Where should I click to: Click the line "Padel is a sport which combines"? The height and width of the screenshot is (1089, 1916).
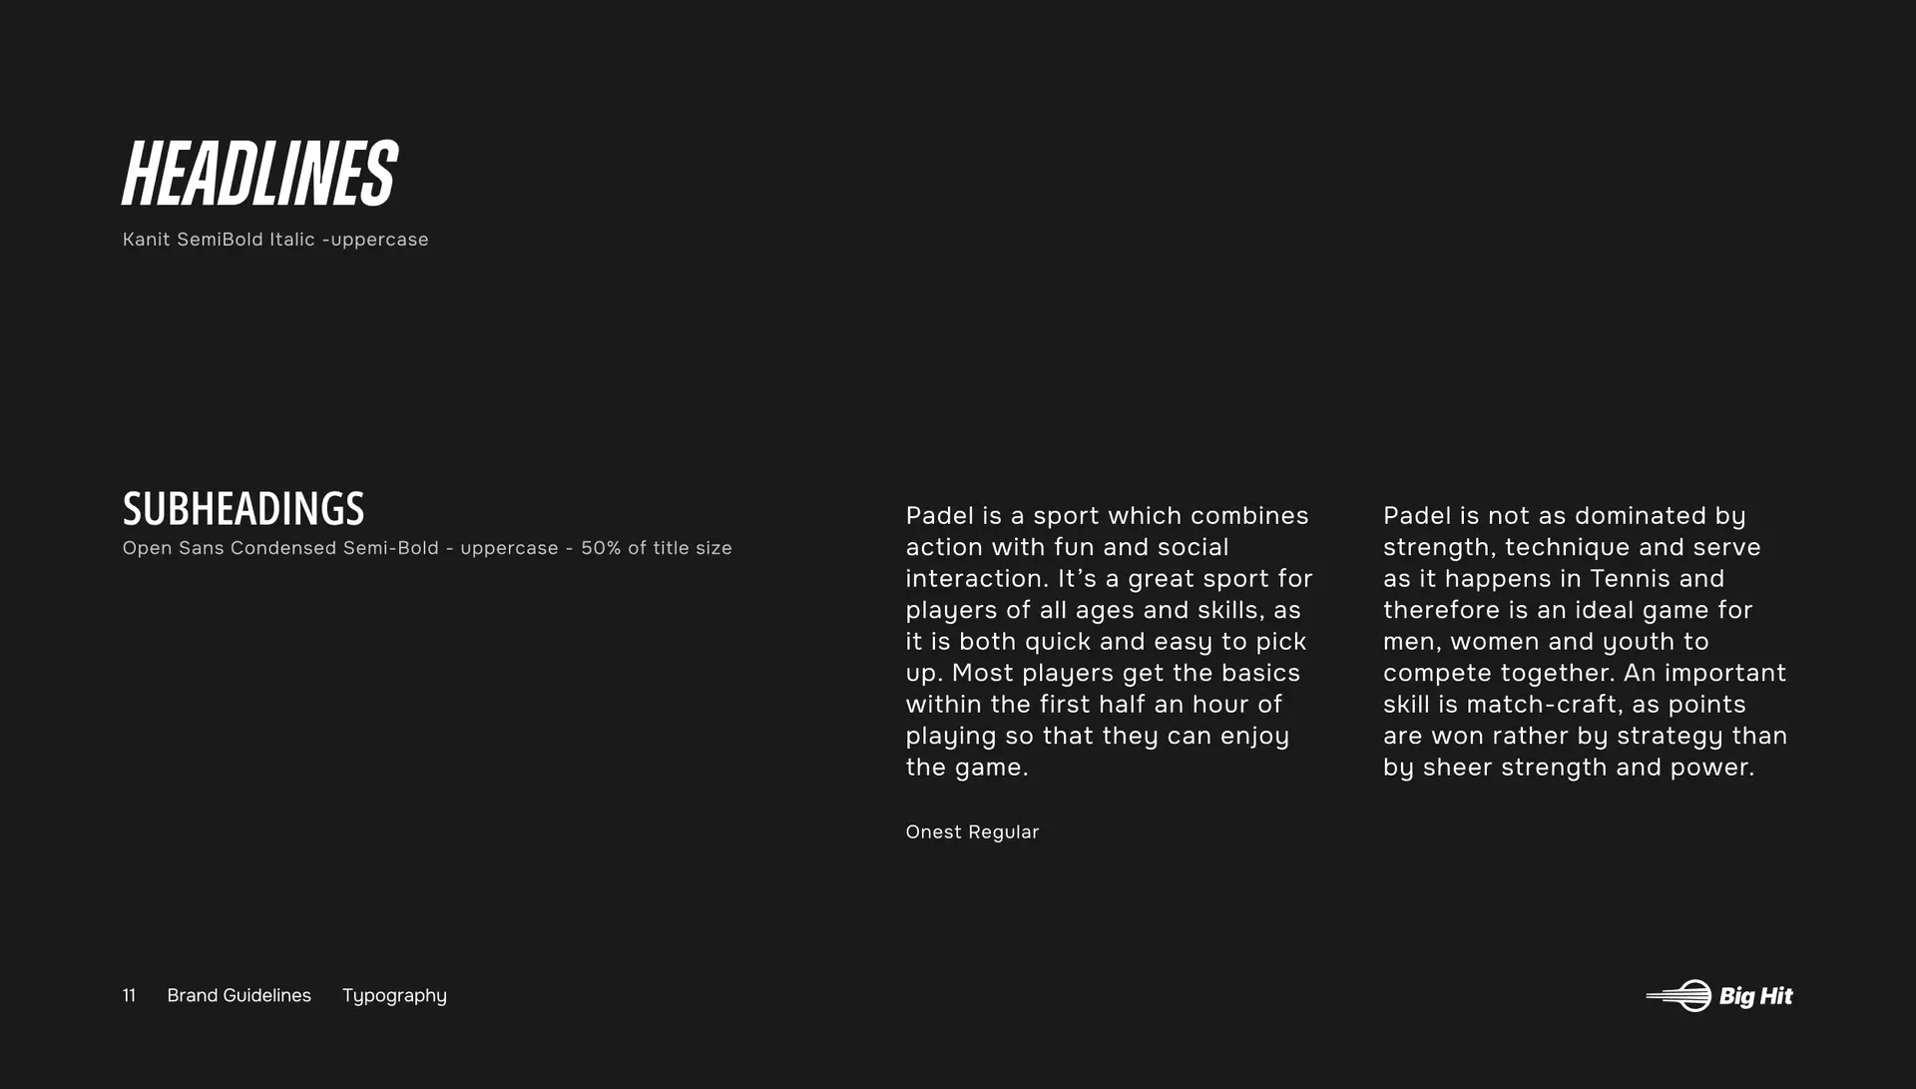click(1107, 516)
